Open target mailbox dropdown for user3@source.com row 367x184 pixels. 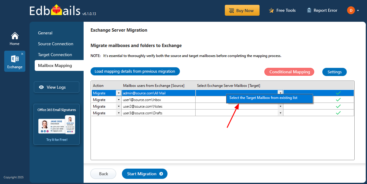coord(280,113)
